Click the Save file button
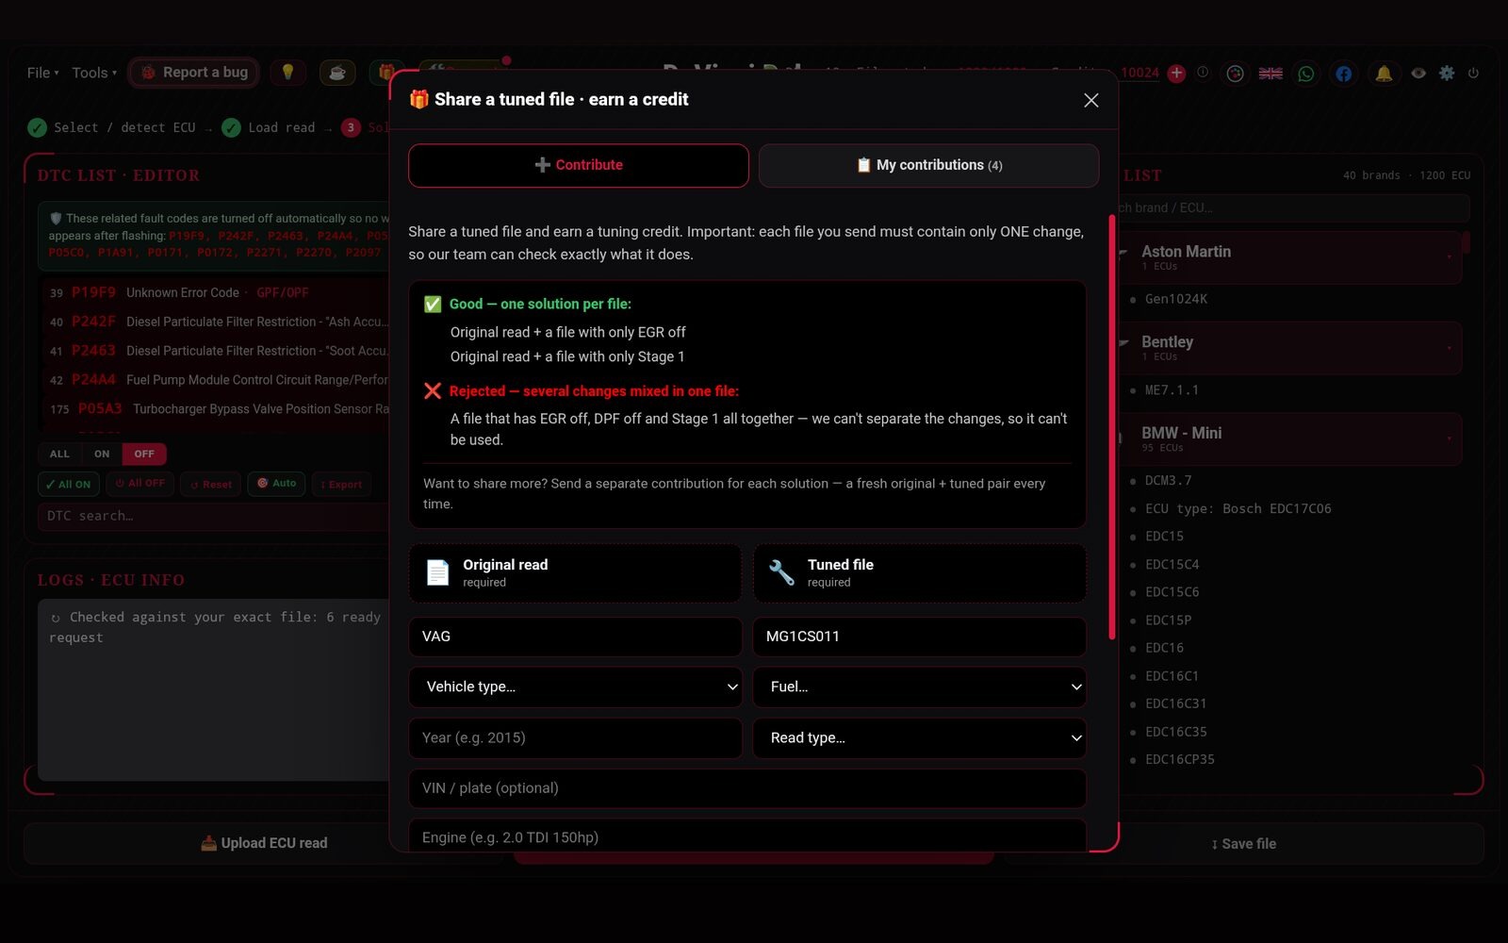Screen dimensions: 1508x943 [1243, 844]
